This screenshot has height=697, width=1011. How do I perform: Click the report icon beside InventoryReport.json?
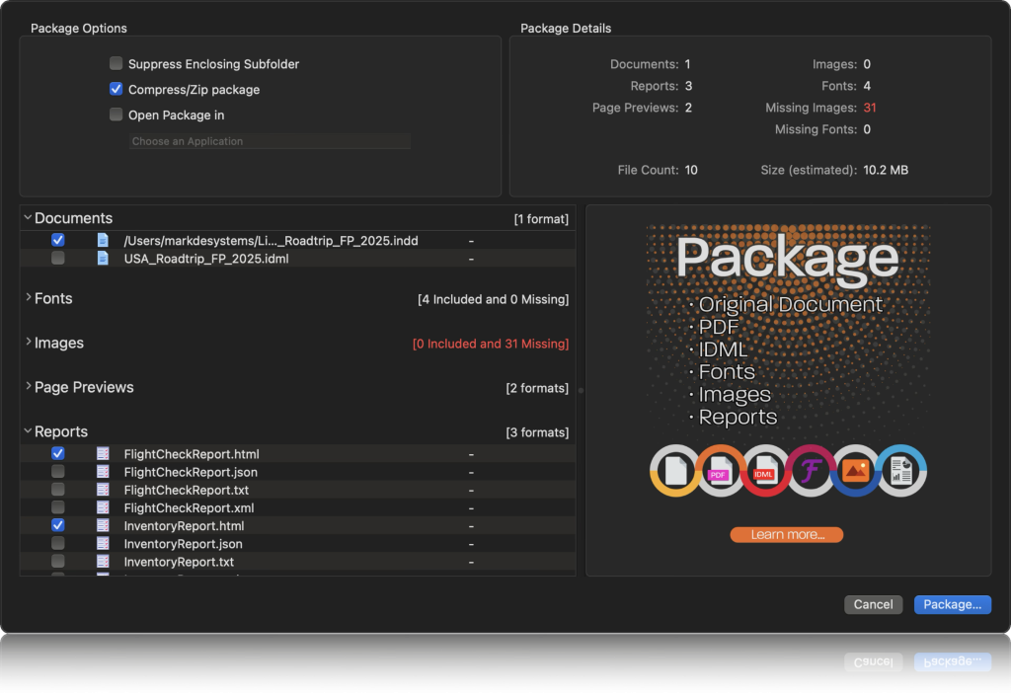[x=103, y=544]
